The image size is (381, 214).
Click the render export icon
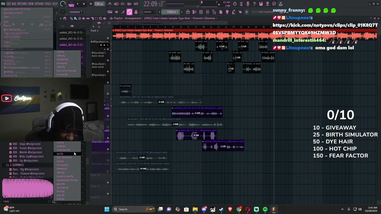pos(268,4)
